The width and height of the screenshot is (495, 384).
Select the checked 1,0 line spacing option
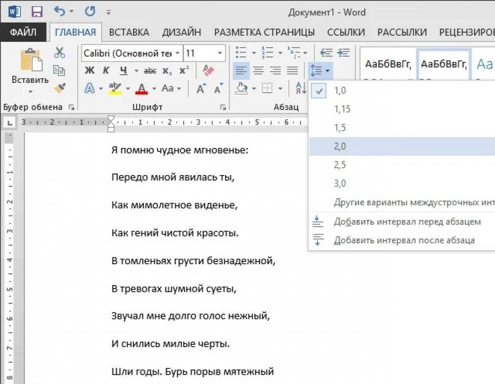402,91
